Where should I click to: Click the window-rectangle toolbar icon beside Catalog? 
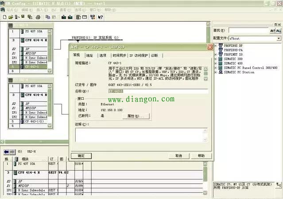pyautogui.click(x=85, y=17)
